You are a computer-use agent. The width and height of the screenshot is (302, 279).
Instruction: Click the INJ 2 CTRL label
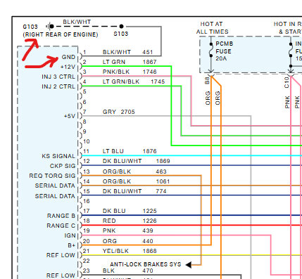58,86
